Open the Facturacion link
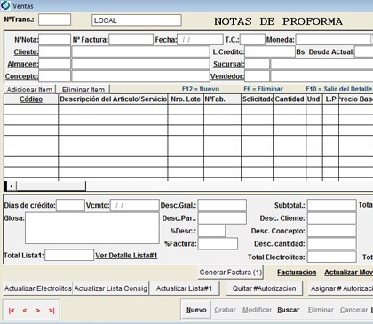373x324 pixels. [x=297, y=273]
